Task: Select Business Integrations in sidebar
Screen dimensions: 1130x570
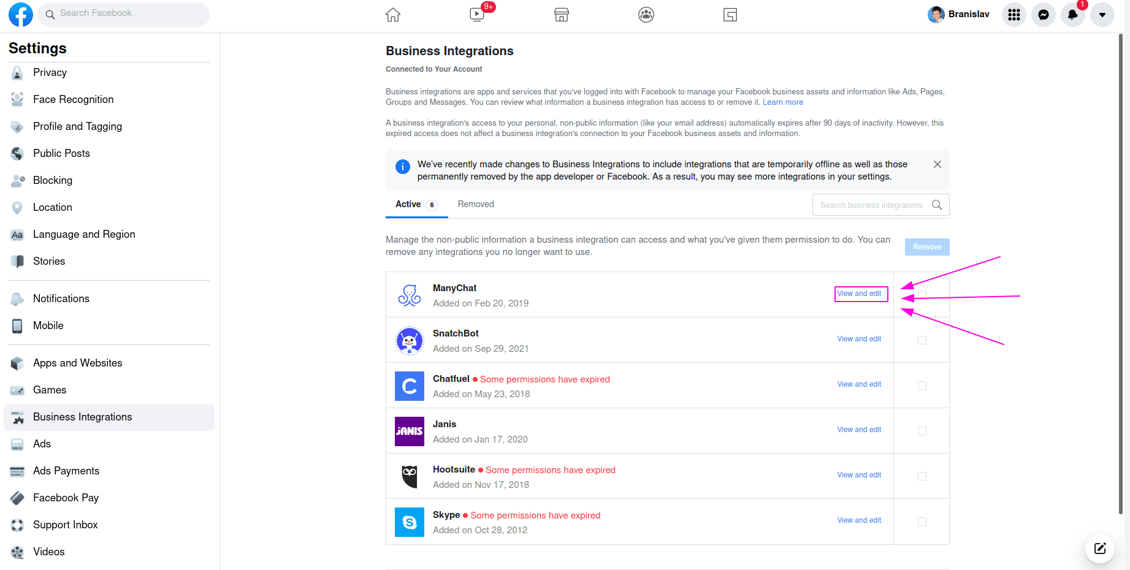Action: [x=109, y=417]
